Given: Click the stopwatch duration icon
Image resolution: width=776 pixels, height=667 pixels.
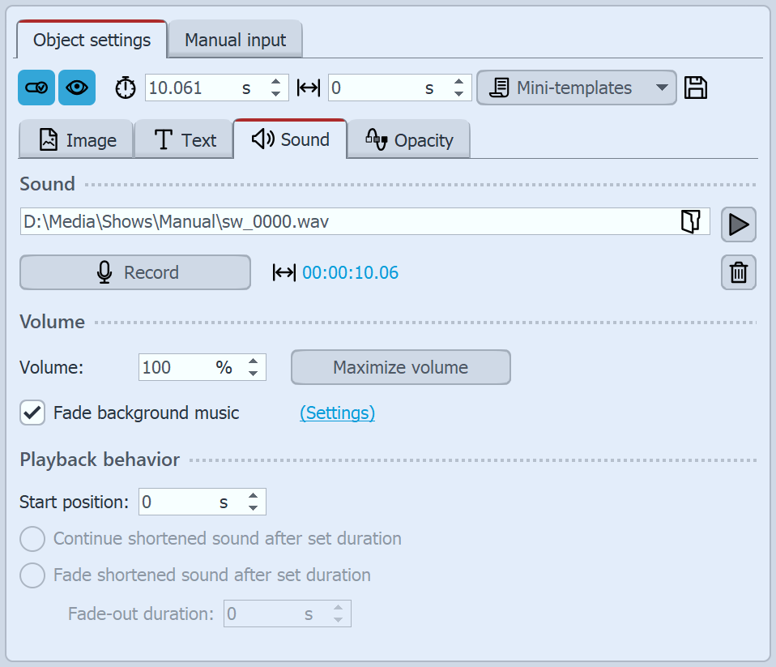Looking at the screenshot, I should point(126,87).
